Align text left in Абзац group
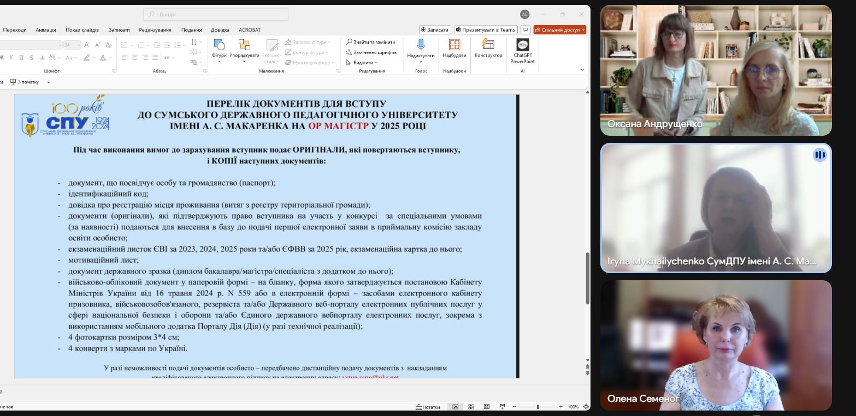 pos(125,57)
